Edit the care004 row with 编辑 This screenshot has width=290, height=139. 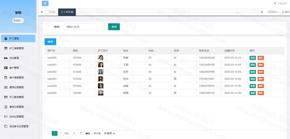click(253, 86)
